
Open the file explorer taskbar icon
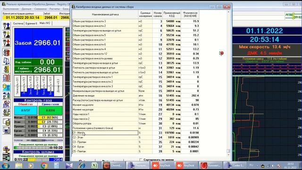pos(19,166)
